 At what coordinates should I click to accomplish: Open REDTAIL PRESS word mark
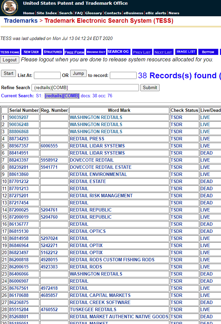pos(87,139)
